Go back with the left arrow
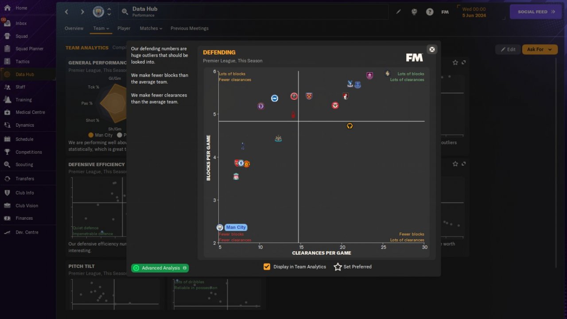 [66, 12]
